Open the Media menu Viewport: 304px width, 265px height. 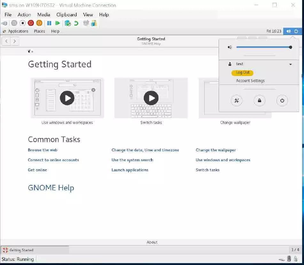pyautogui.click(x=43, y=15)
